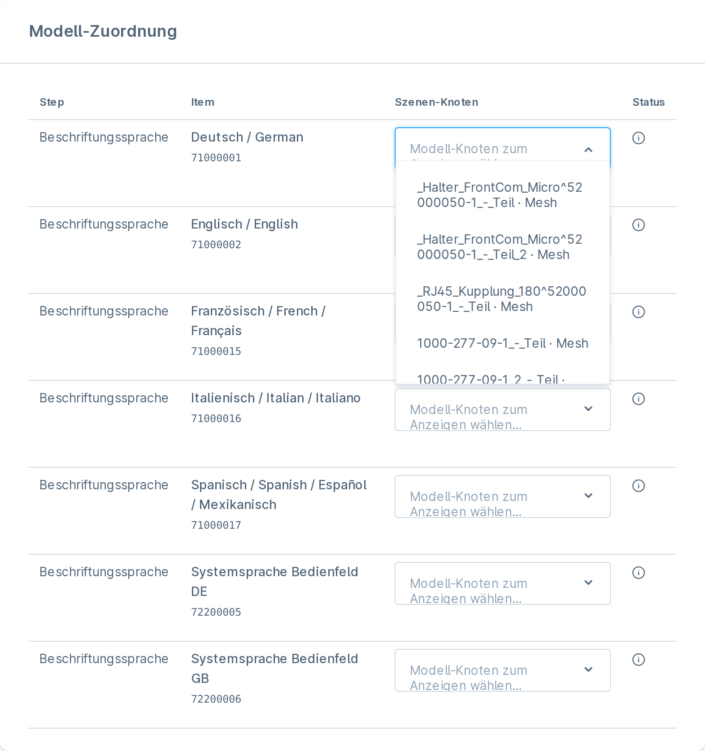705x751 pixels.
Task: Select _RJ45_Kupplung_180^52000050-1_-_Teil · Mesh option
Action: pyautogui.click(x=502, y=299)
